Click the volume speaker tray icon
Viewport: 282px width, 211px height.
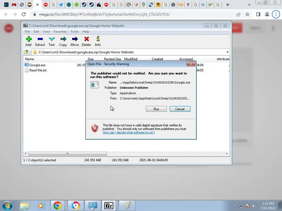coord(254,206)
